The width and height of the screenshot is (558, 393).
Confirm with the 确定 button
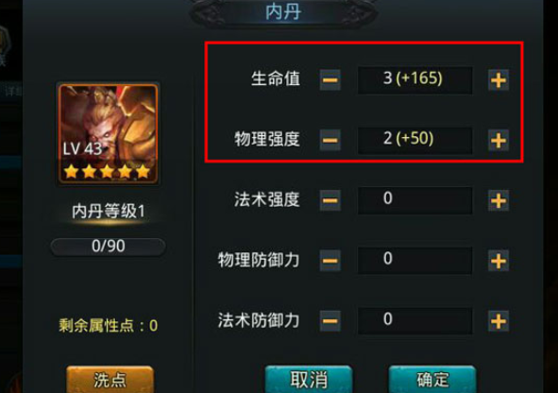click(432, 379)
